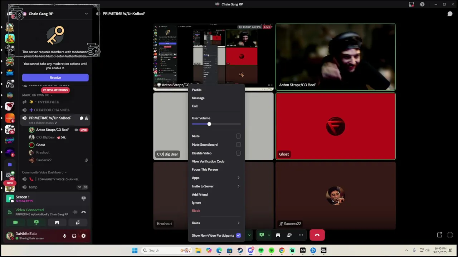Toggle camera in the left voice panel
This screenshot has width=458, height=257.
[x=15, y=222]
